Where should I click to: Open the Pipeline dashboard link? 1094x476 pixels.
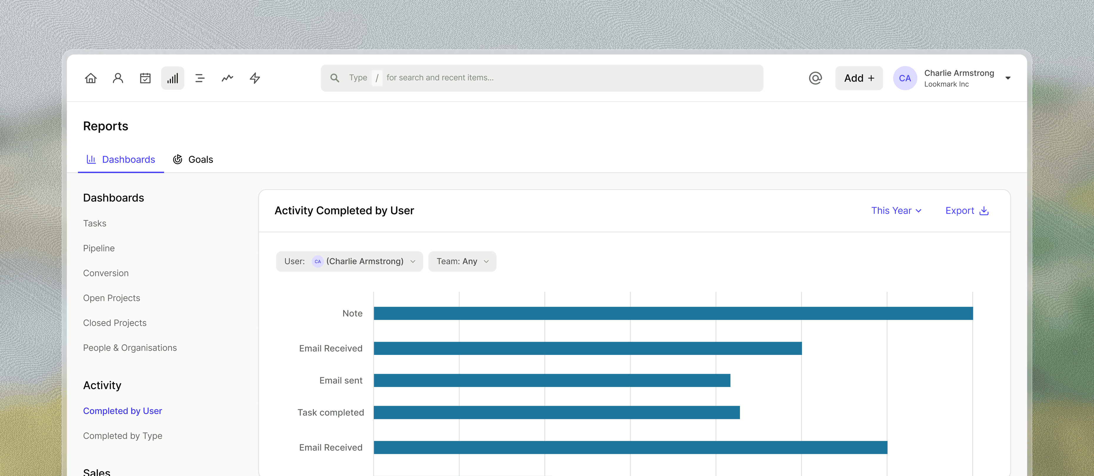click(x=99, y=248)
